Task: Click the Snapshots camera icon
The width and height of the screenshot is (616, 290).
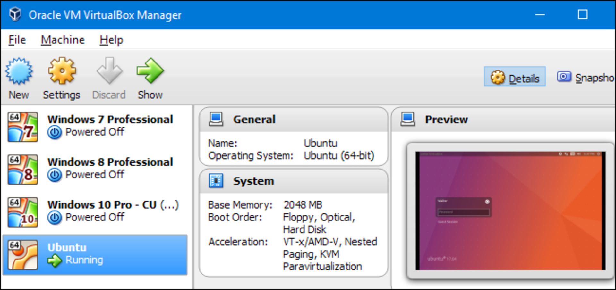Action: pos(564,77)
